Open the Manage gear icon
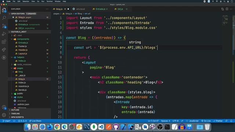 tap(4, 115)
